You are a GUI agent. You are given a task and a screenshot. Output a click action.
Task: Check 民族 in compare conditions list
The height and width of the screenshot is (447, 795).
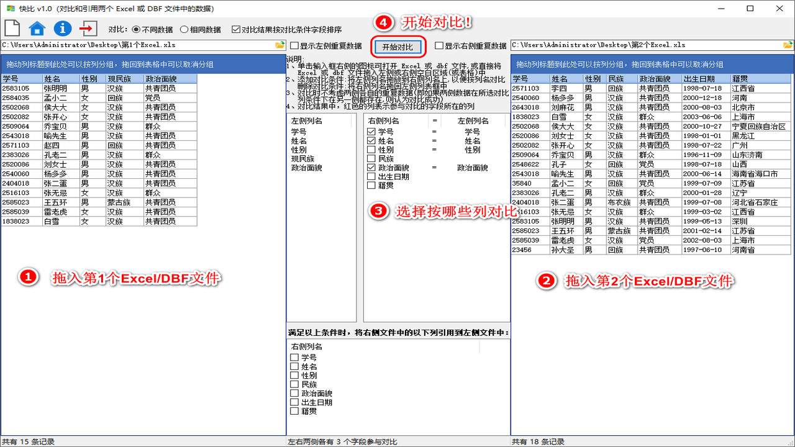(371, 159)
